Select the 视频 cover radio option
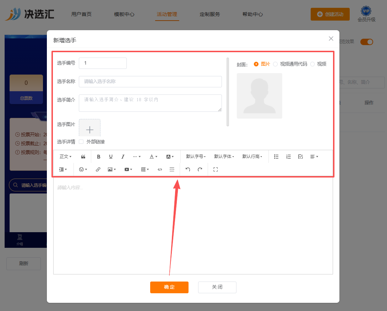This screenshot has width=387, height=311. (x=312, y=64)
